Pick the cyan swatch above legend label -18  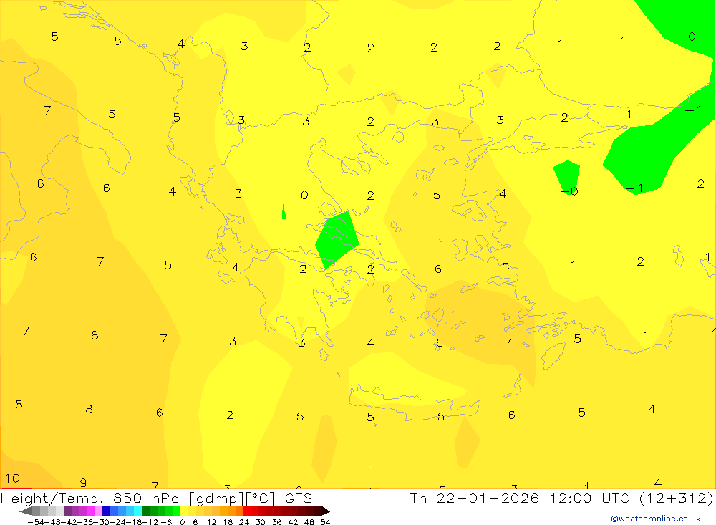(138, 511)
